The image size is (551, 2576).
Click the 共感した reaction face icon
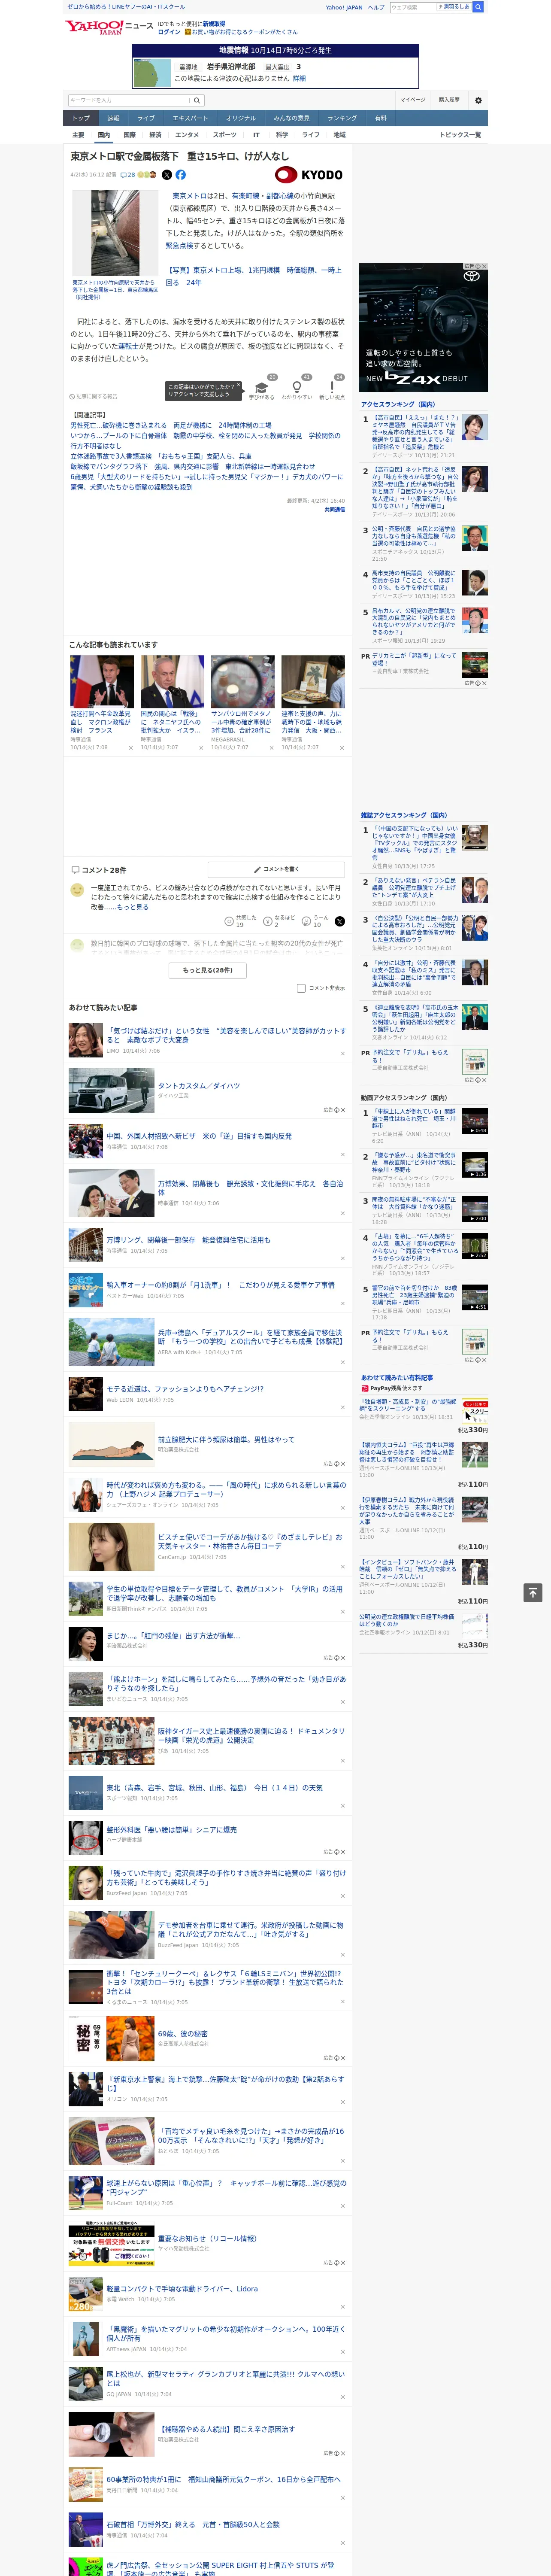(x=230, y=920)
